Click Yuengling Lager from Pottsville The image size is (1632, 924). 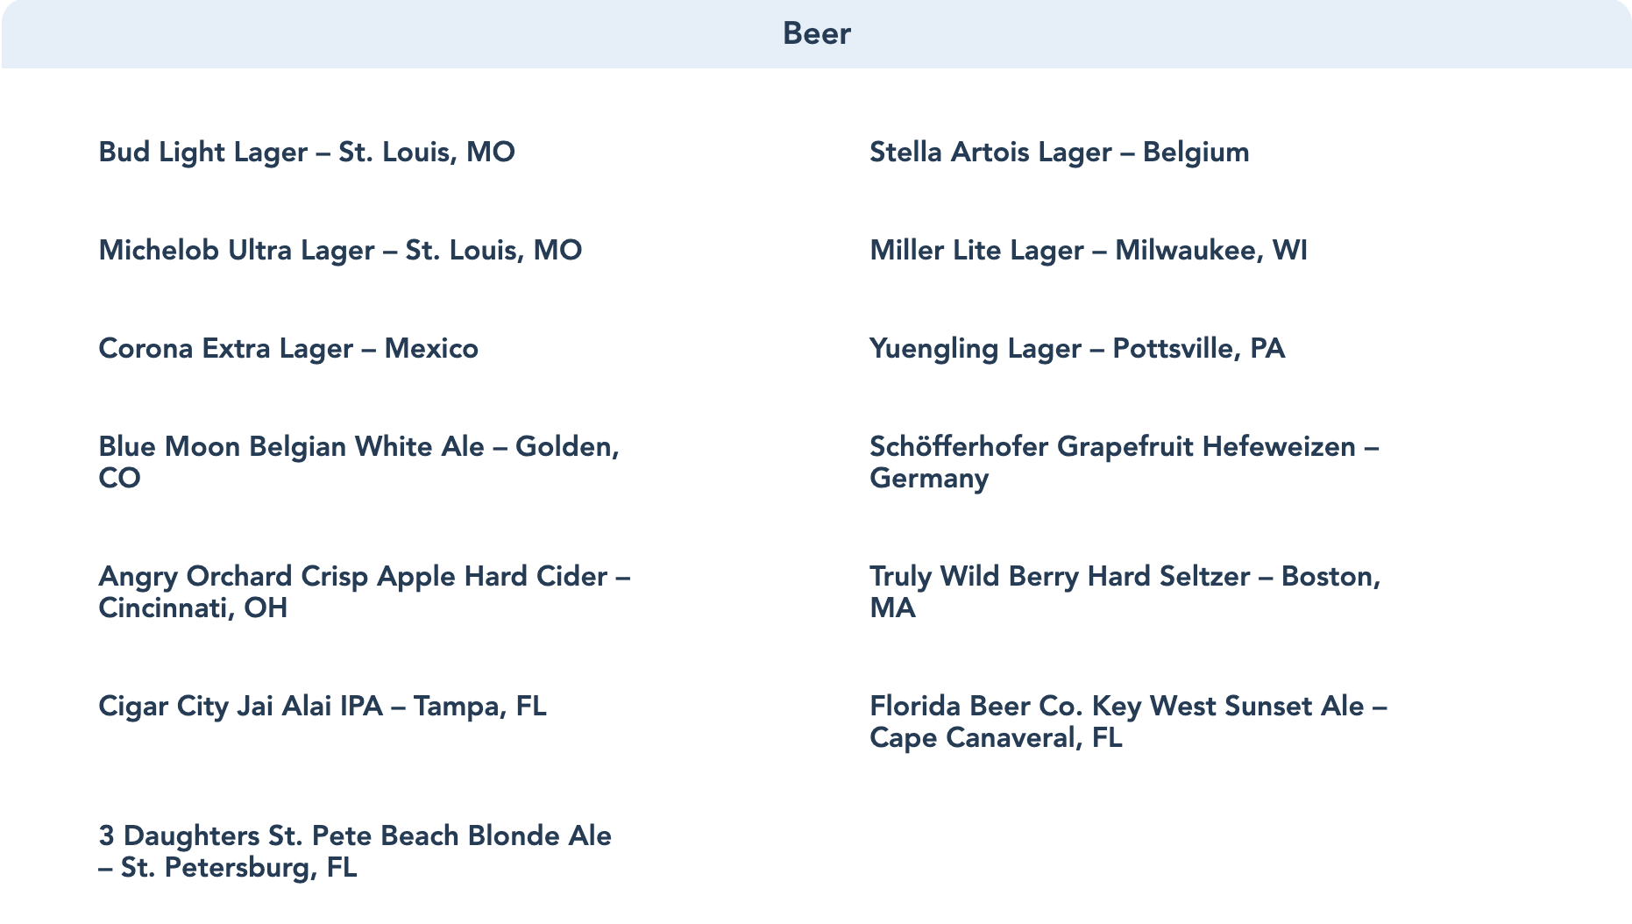(1076, 349)
